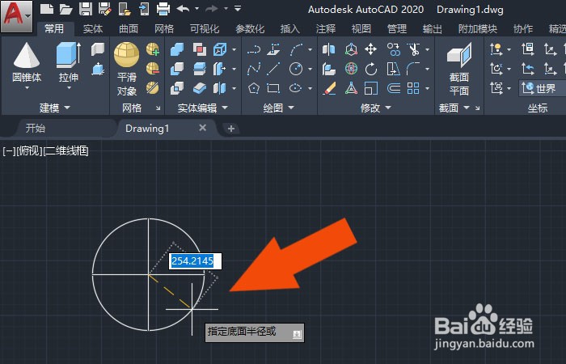Expand the 修改 (Modify) panel
Screen dimensions: 566x364
388,108
